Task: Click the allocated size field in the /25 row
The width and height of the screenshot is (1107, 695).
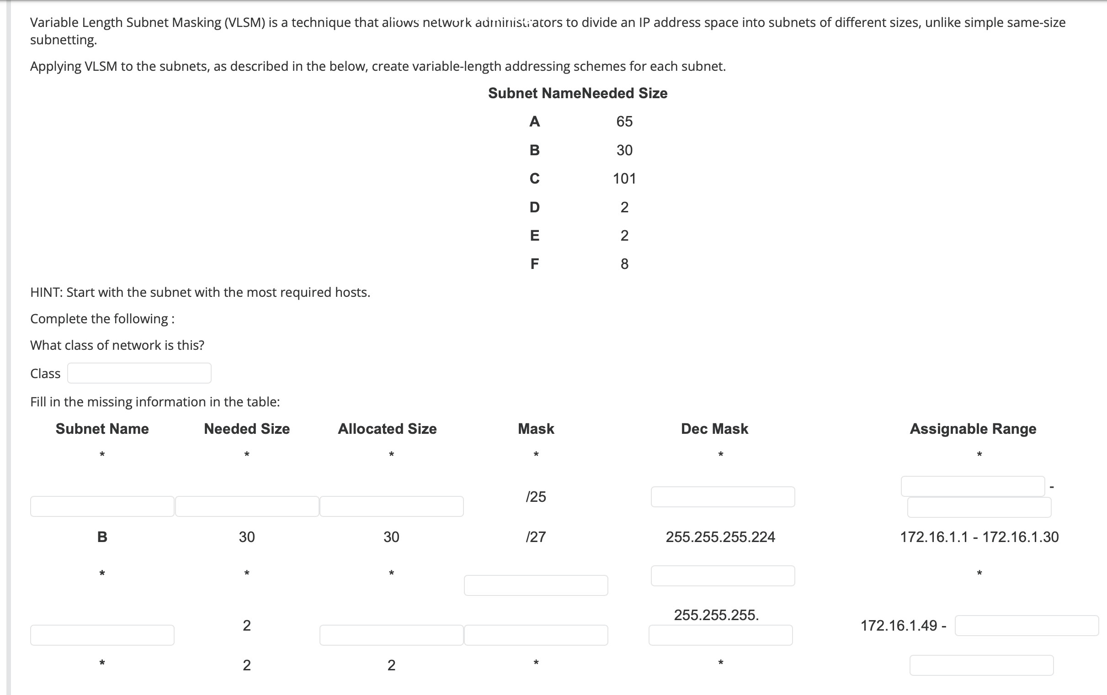Action: 391,506
